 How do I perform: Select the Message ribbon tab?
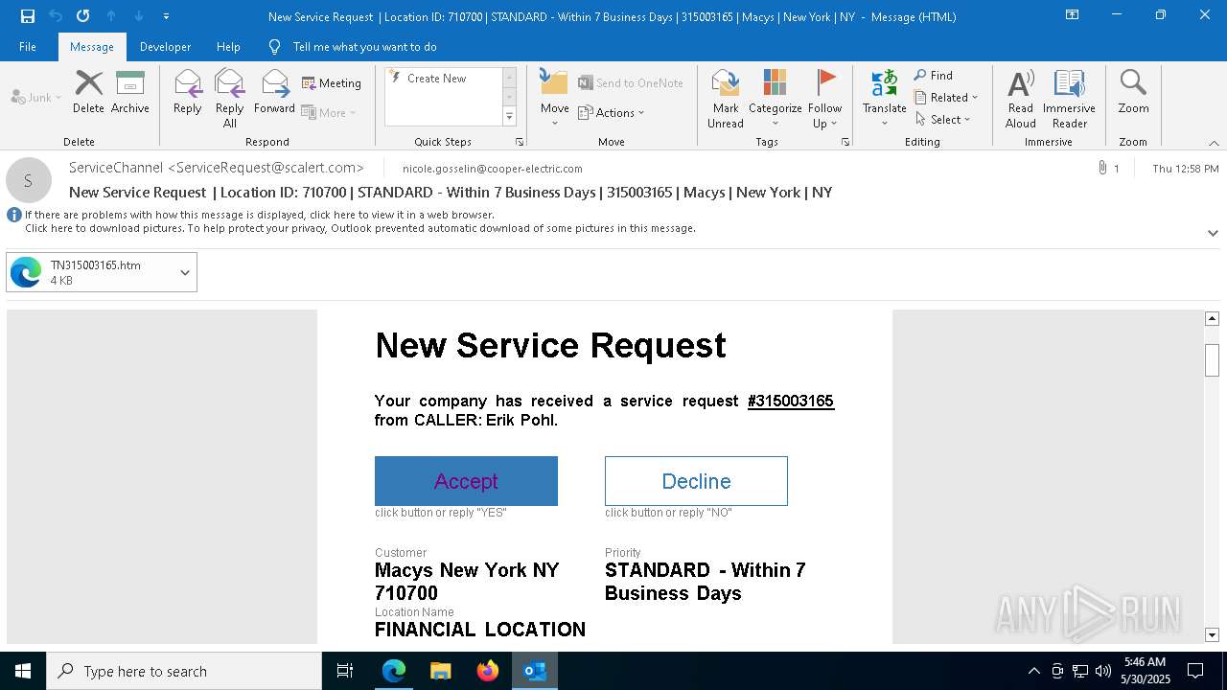pos(92,47)
